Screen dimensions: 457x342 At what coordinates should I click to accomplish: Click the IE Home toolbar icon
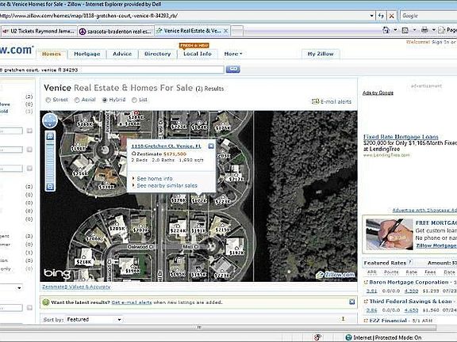(x=386, y=30)
